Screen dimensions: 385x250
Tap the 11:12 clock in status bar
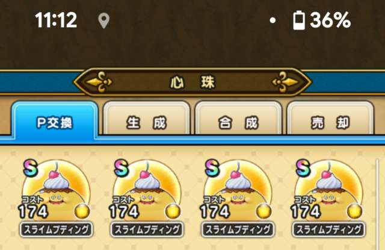click(x=56, y=20)
